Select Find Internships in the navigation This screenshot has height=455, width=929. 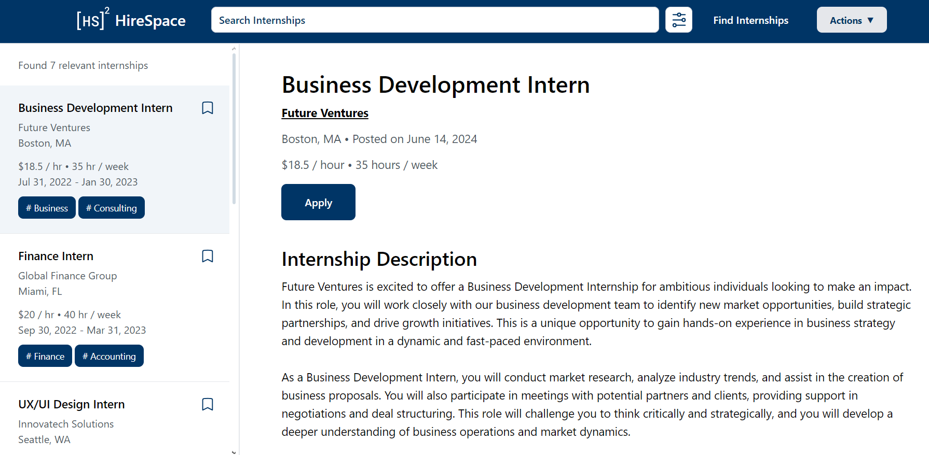tap(751, 20)
